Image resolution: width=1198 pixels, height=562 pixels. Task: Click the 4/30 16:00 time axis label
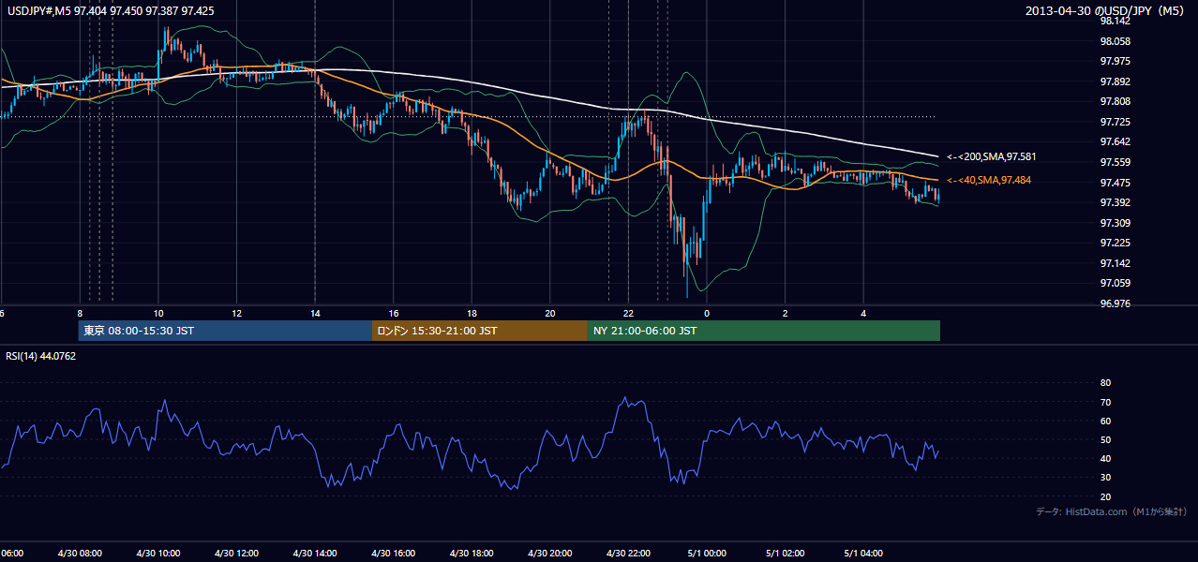tap(393, 553)
